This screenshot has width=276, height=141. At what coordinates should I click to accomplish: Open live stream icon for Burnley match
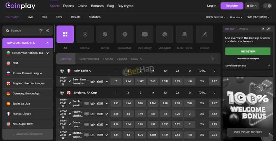click(87, 103)
